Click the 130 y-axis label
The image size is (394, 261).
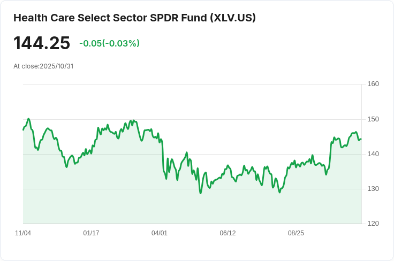[373, 189]
